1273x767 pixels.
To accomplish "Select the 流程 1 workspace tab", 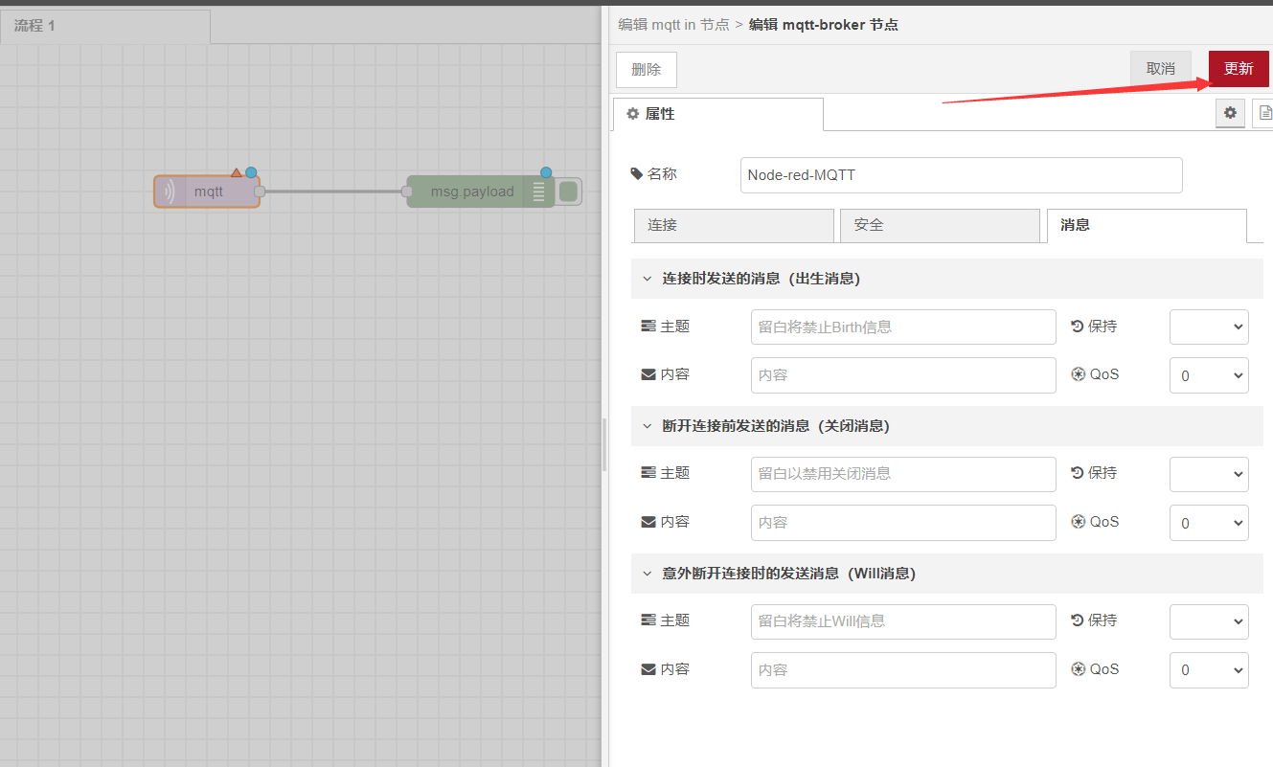I will [33, 26].
